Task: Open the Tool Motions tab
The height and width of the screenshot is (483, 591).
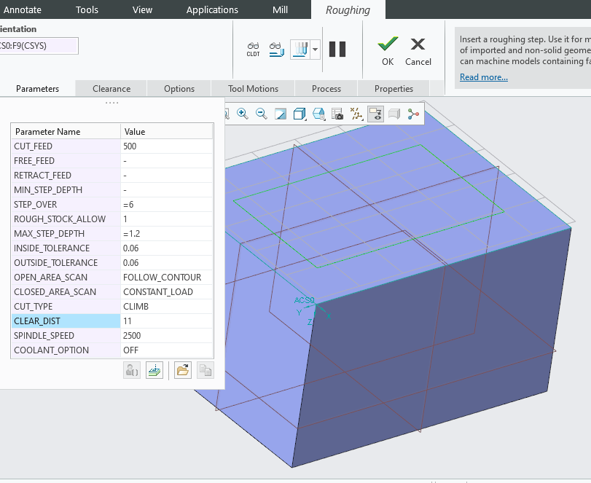Action: point(253,89)
